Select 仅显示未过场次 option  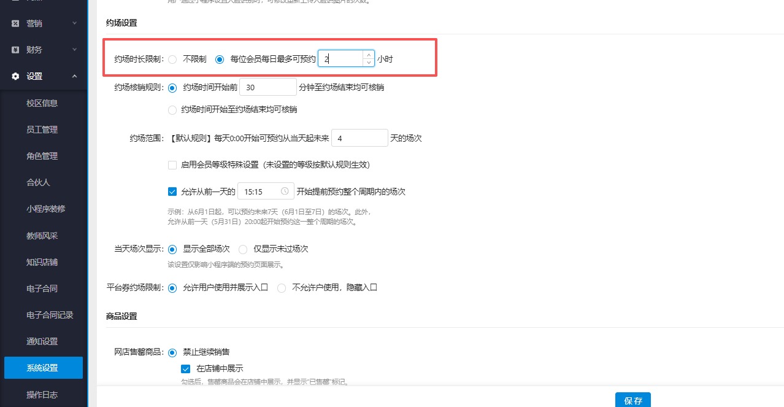243,249
